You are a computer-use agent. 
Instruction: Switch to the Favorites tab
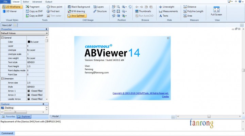(9, 116)
